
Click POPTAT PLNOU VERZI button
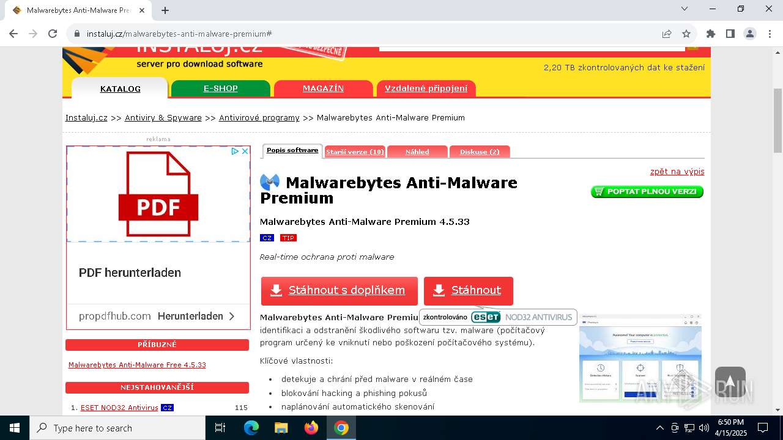tap(647, 191)
